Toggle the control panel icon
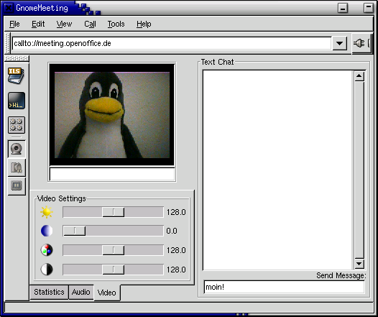The image size is (378, 317). tap(17, 125)
